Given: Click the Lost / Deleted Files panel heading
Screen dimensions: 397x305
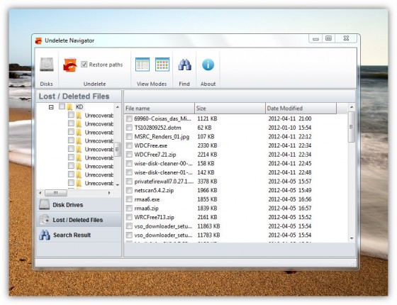Looking at the screenshot, I should (x=74, y=96).
